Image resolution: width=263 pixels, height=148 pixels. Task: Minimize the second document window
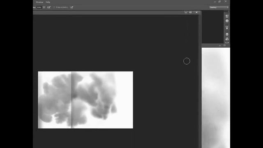(220, 46)
